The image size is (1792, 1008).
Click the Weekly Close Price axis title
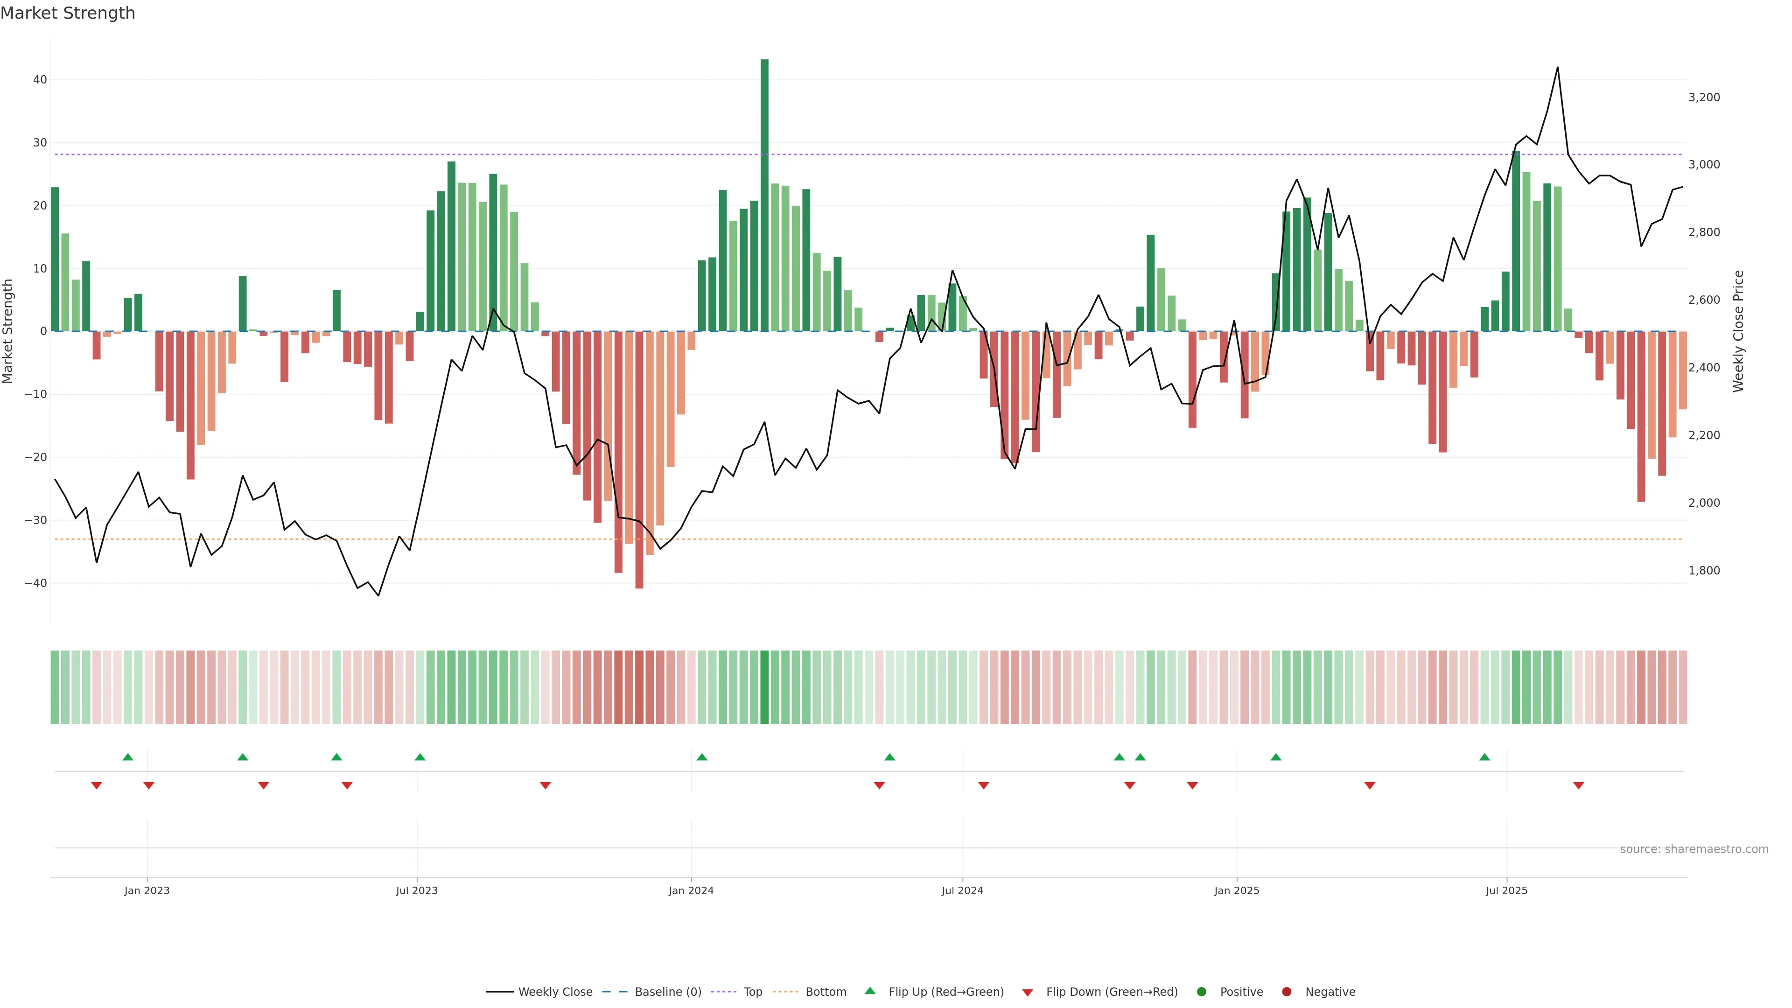[x=1738, y=331]
